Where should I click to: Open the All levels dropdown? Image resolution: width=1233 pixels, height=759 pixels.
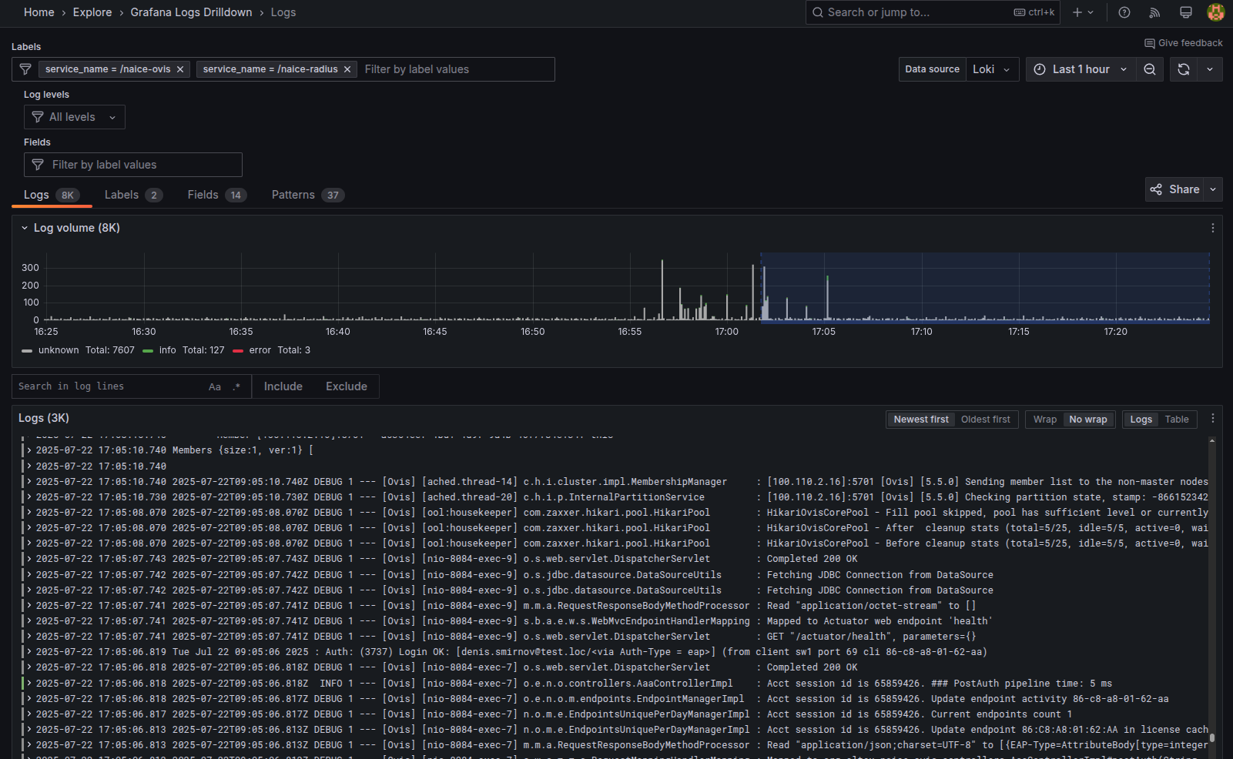click(x=75, y=117)
